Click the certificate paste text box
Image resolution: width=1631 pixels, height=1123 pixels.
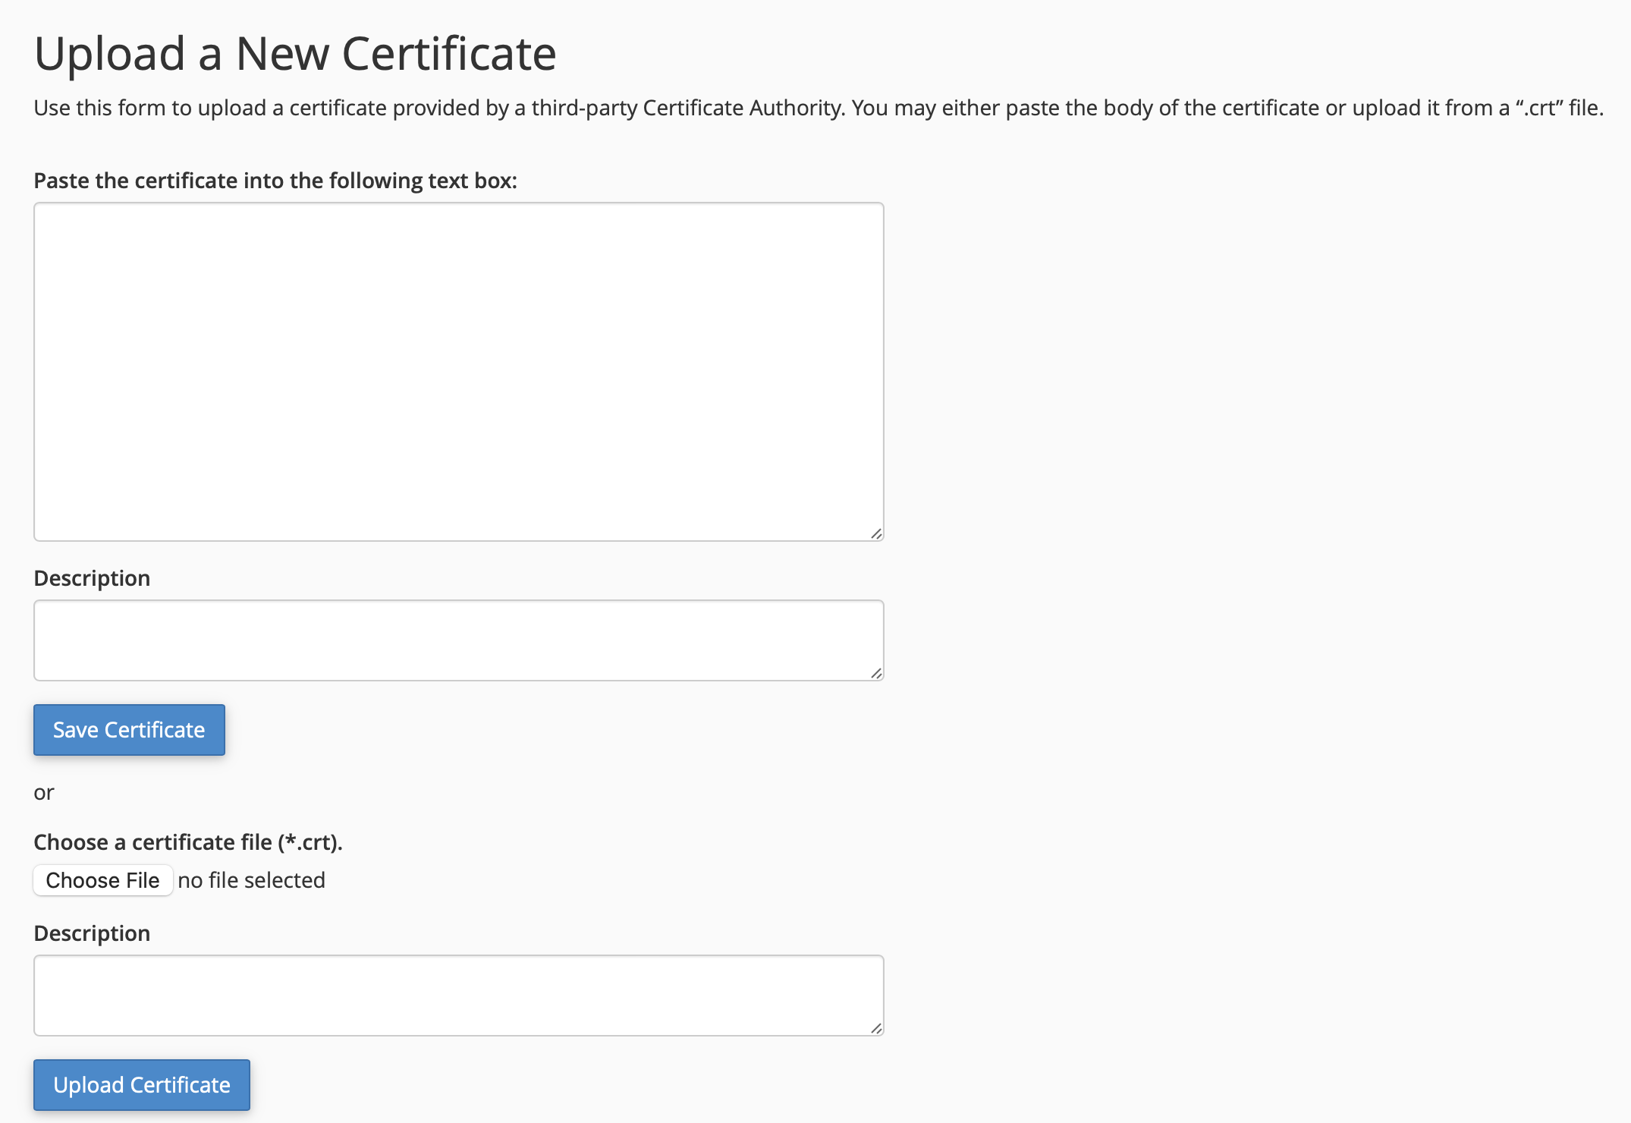458,371
